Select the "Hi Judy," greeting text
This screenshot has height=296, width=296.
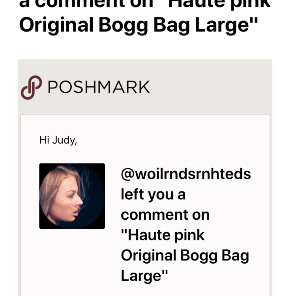point(58,140)
